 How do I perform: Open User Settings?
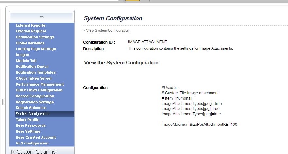click(x=28, y=131)
